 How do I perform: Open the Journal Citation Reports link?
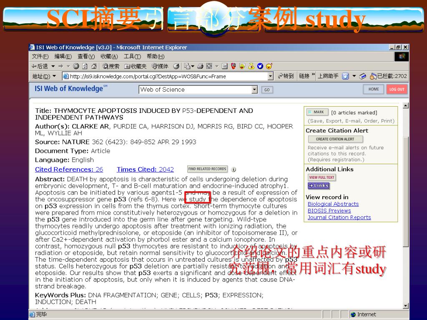pos(339,217)
